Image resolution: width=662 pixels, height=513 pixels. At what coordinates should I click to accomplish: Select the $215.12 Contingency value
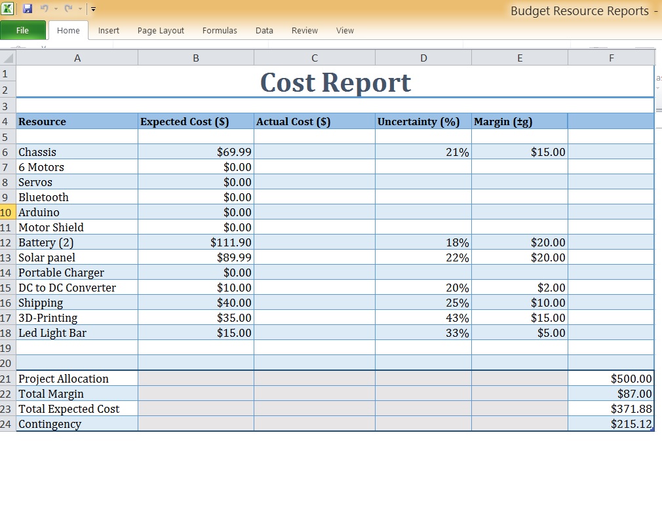[x=612, y=423]
